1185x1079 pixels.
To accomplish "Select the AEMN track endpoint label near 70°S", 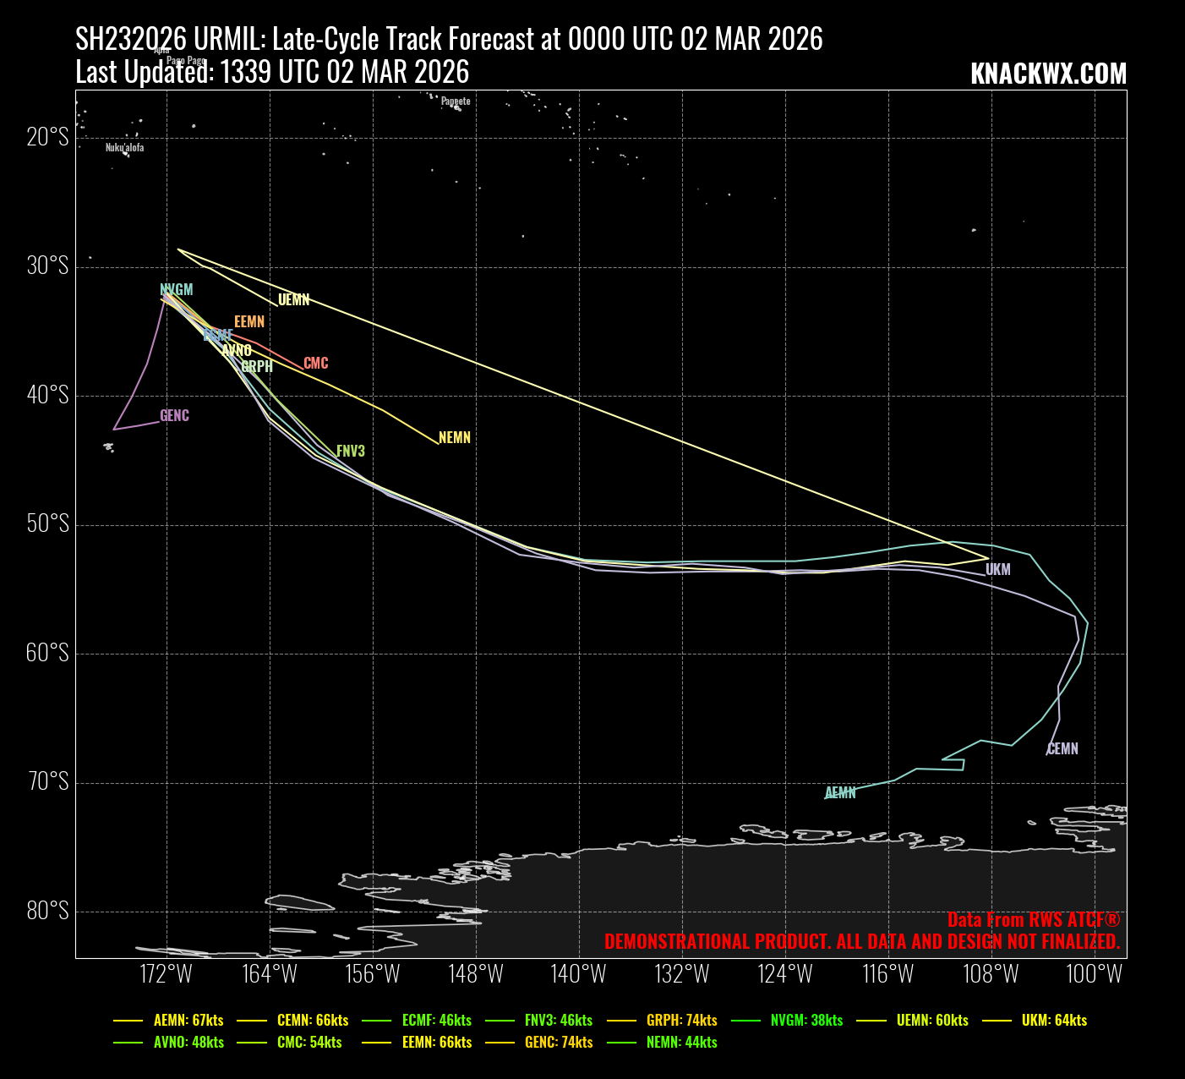I will click(840, 793).
